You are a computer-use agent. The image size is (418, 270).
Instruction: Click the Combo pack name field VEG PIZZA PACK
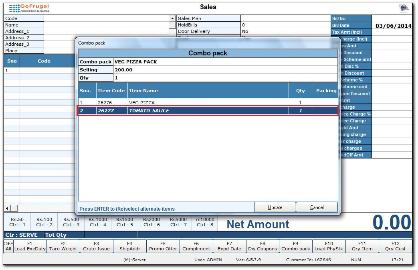tap(226, 62)
